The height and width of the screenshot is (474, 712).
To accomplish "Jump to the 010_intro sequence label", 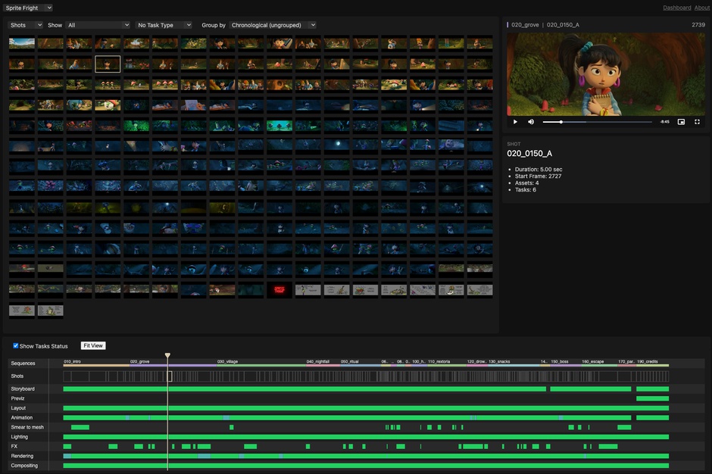I will [x=72, y=361].
